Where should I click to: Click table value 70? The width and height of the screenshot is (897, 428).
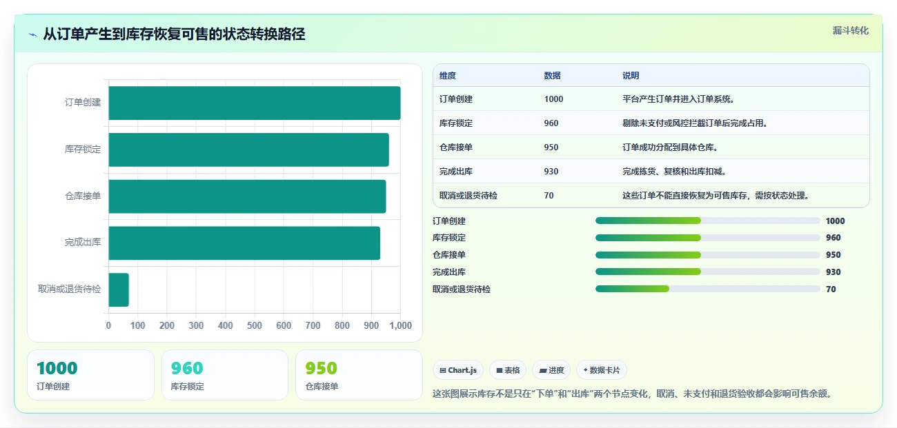coord(549,196)
